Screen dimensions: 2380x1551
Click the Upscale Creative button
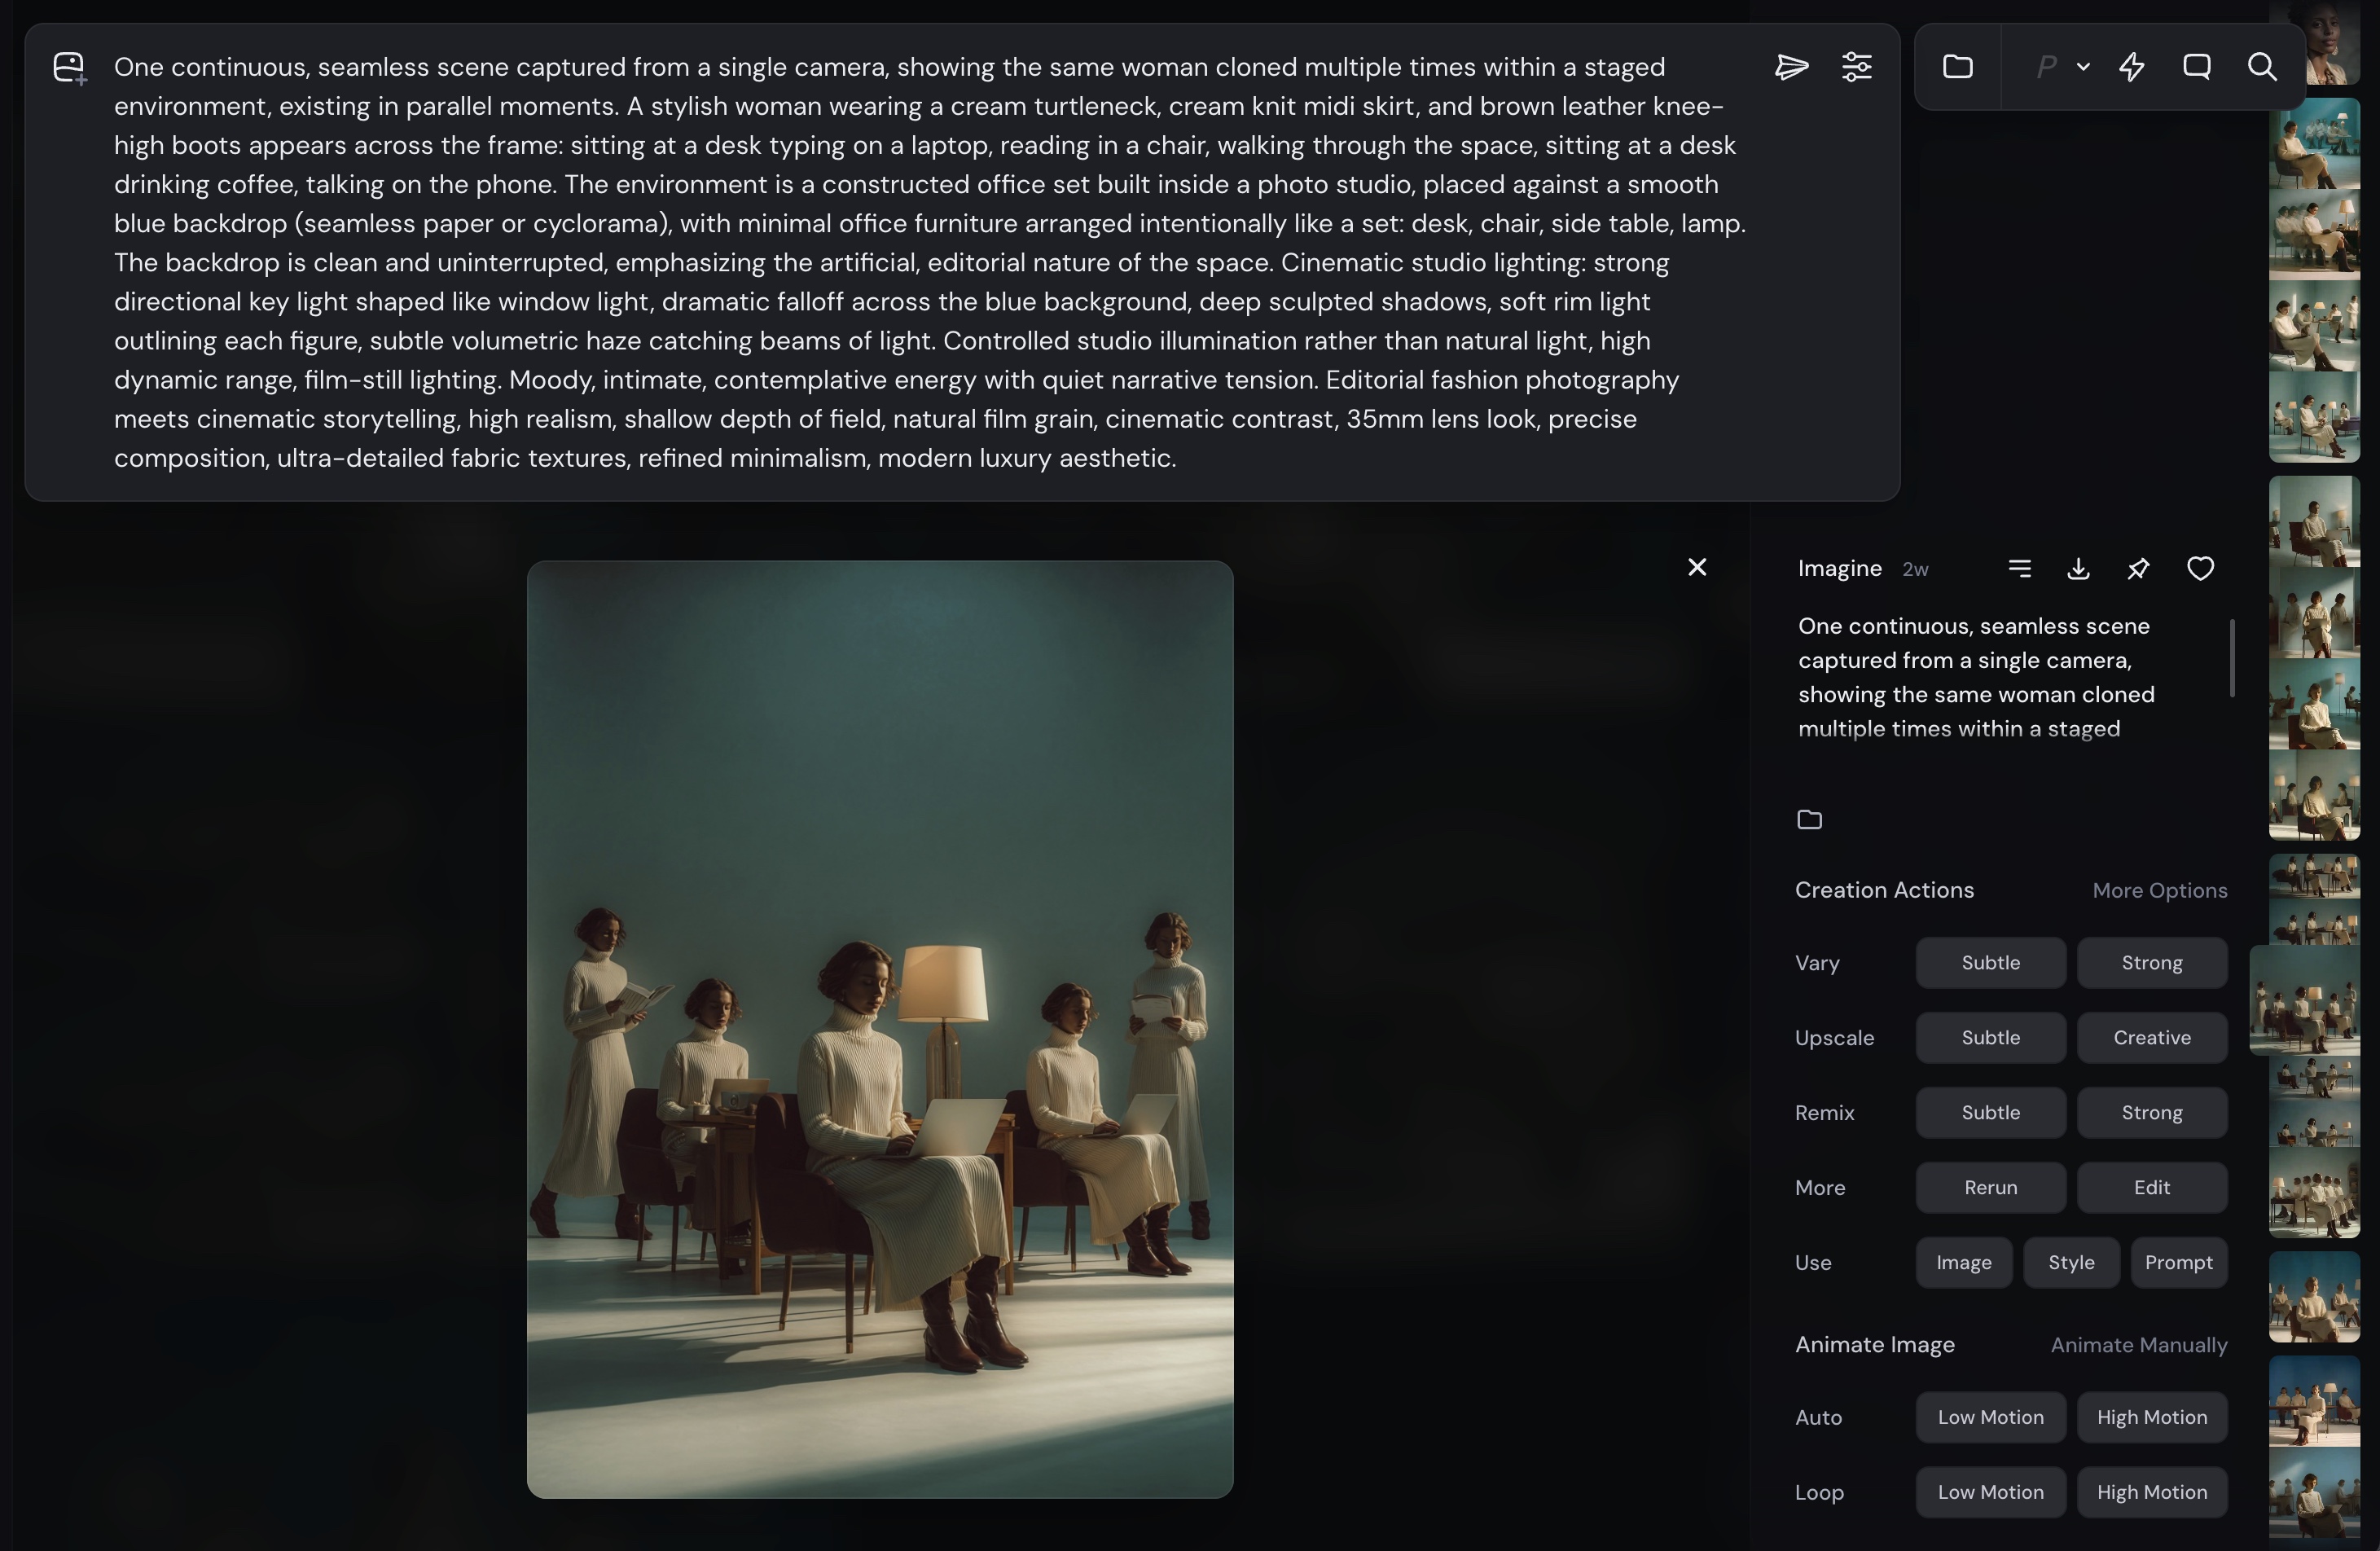click(x=2151, y=1038)
